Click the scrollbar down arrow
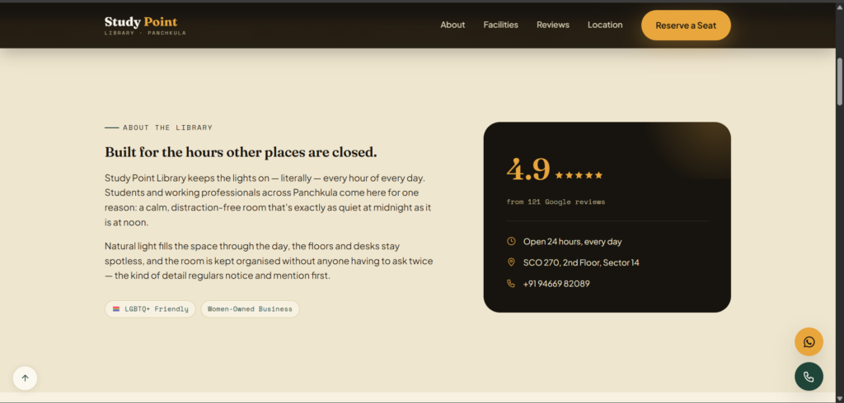 (x=839, y=398)
